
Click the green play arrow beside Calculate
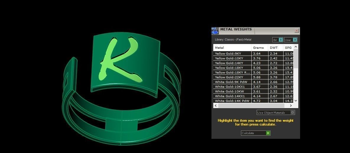click(x=268, y=133)
